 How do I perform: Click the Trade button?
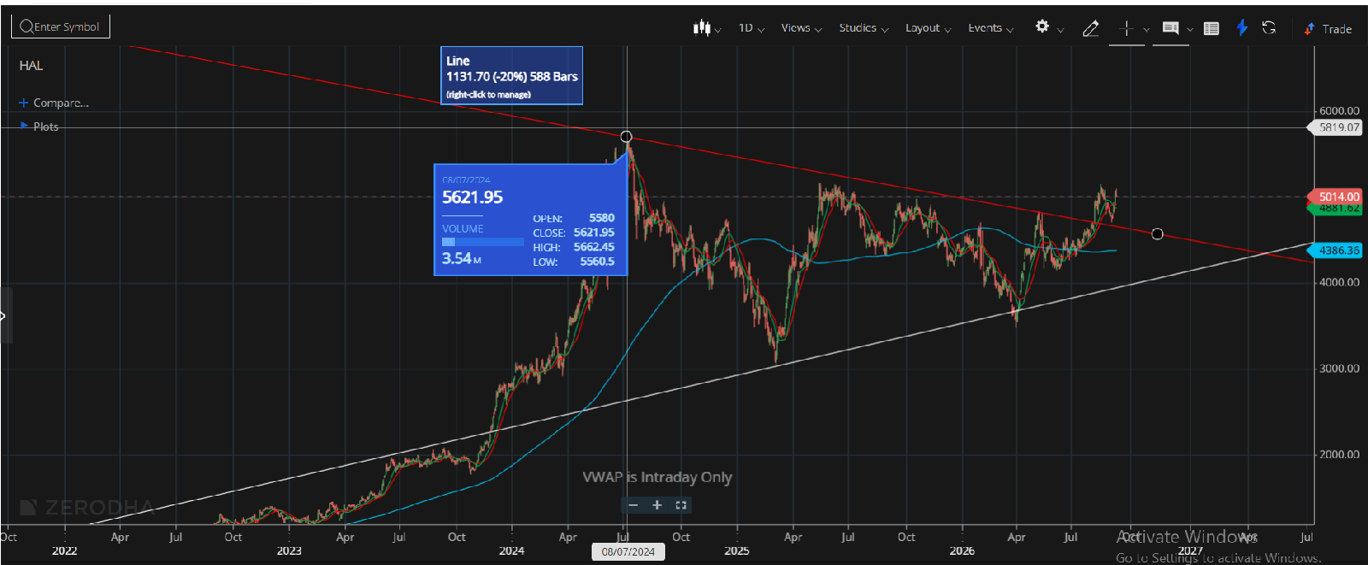(1328, 28)
